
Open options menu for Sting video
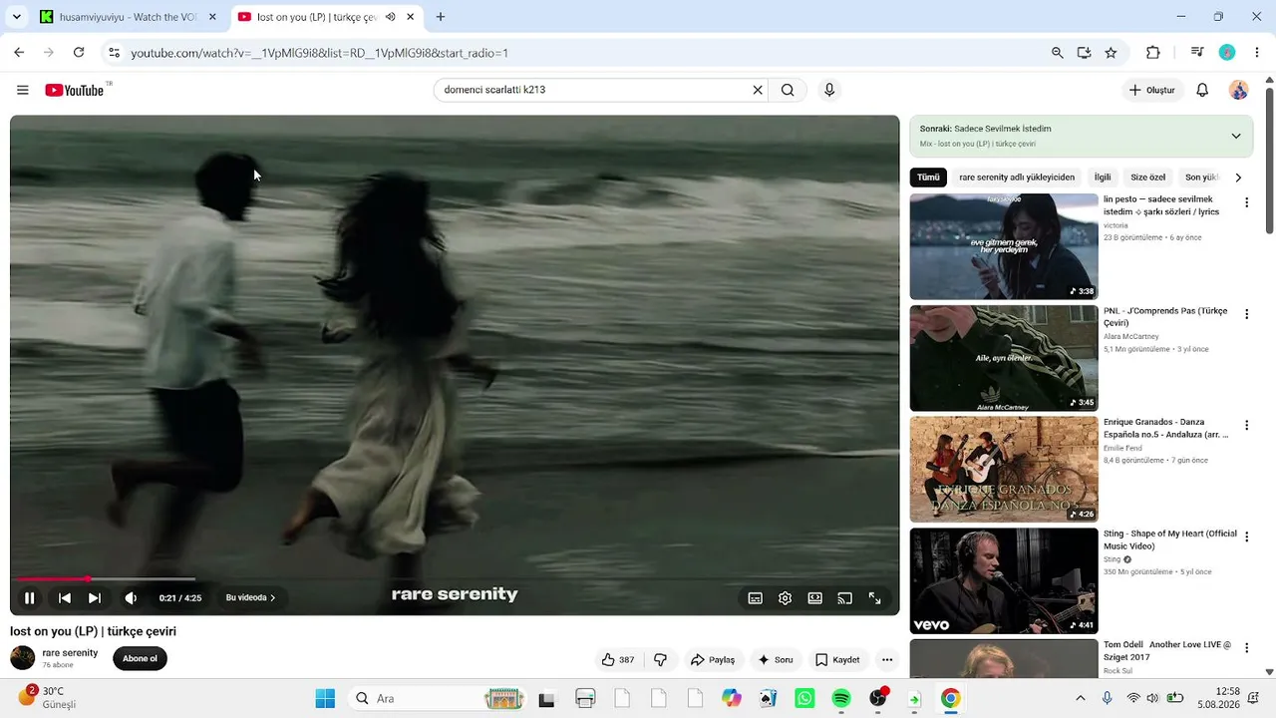1246,538
